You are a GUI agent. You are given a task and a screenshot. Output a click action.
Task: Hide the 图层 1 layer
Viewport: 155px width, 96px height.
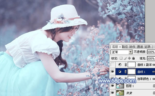pyautogui.click(x=112, y=86)
